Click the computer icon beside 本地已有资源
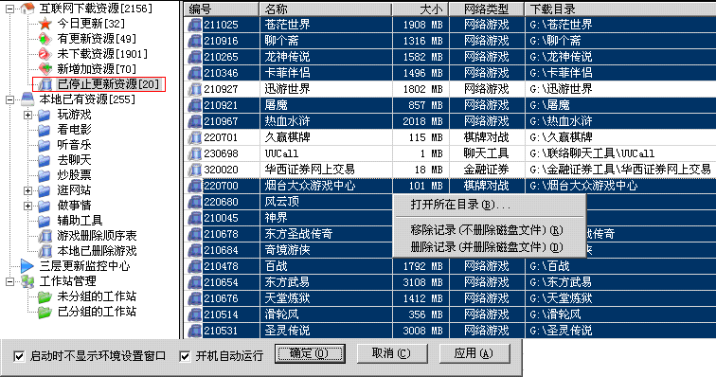 27,99
